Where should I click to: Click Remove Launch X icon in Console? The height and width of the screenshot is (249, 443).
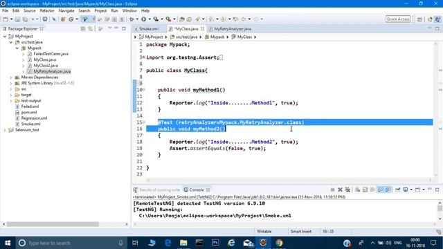[340, 190]
